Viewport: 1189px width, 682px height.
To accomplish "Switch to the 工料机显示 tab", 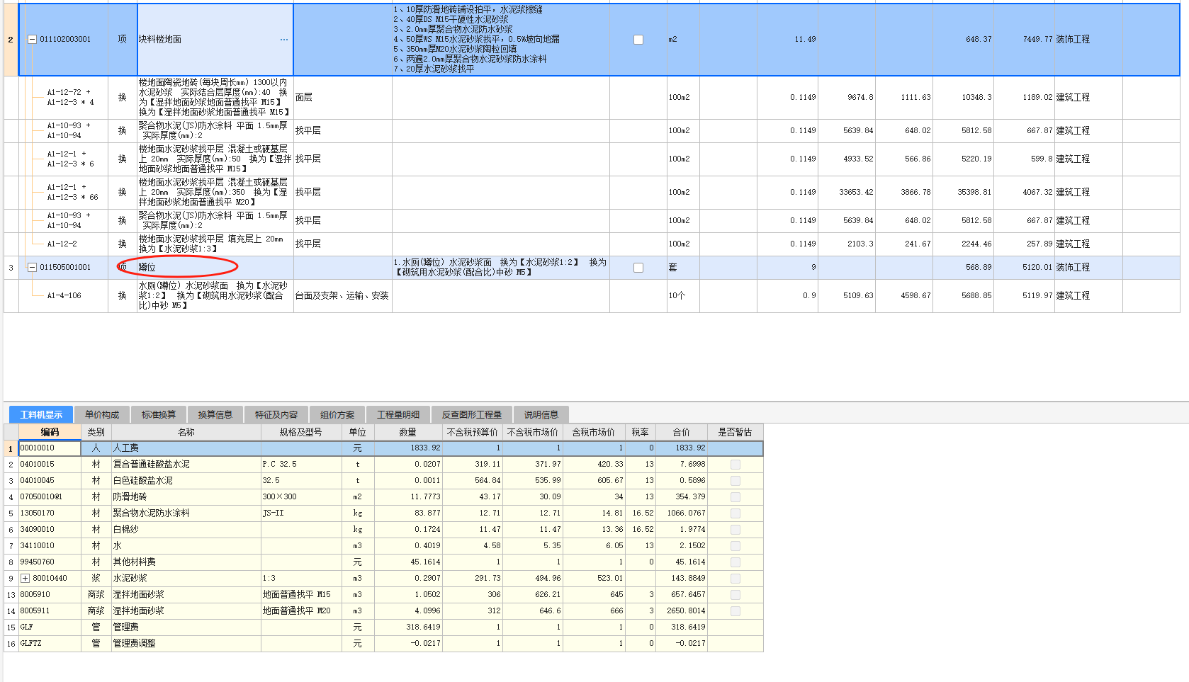I will coord(41,415).
